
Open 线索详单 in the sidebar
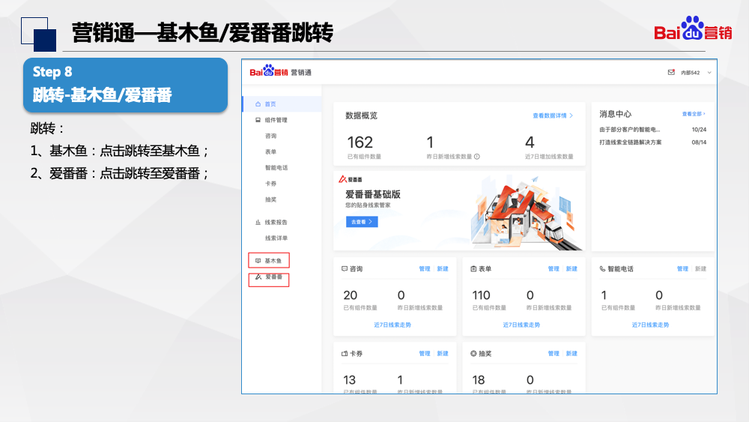point(276,238)
